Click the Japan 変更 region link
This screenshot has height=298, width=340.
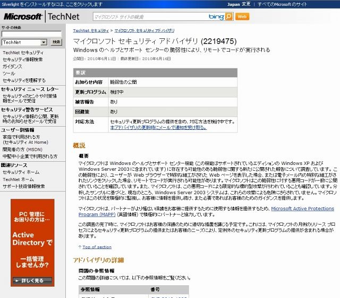point(239,4)
